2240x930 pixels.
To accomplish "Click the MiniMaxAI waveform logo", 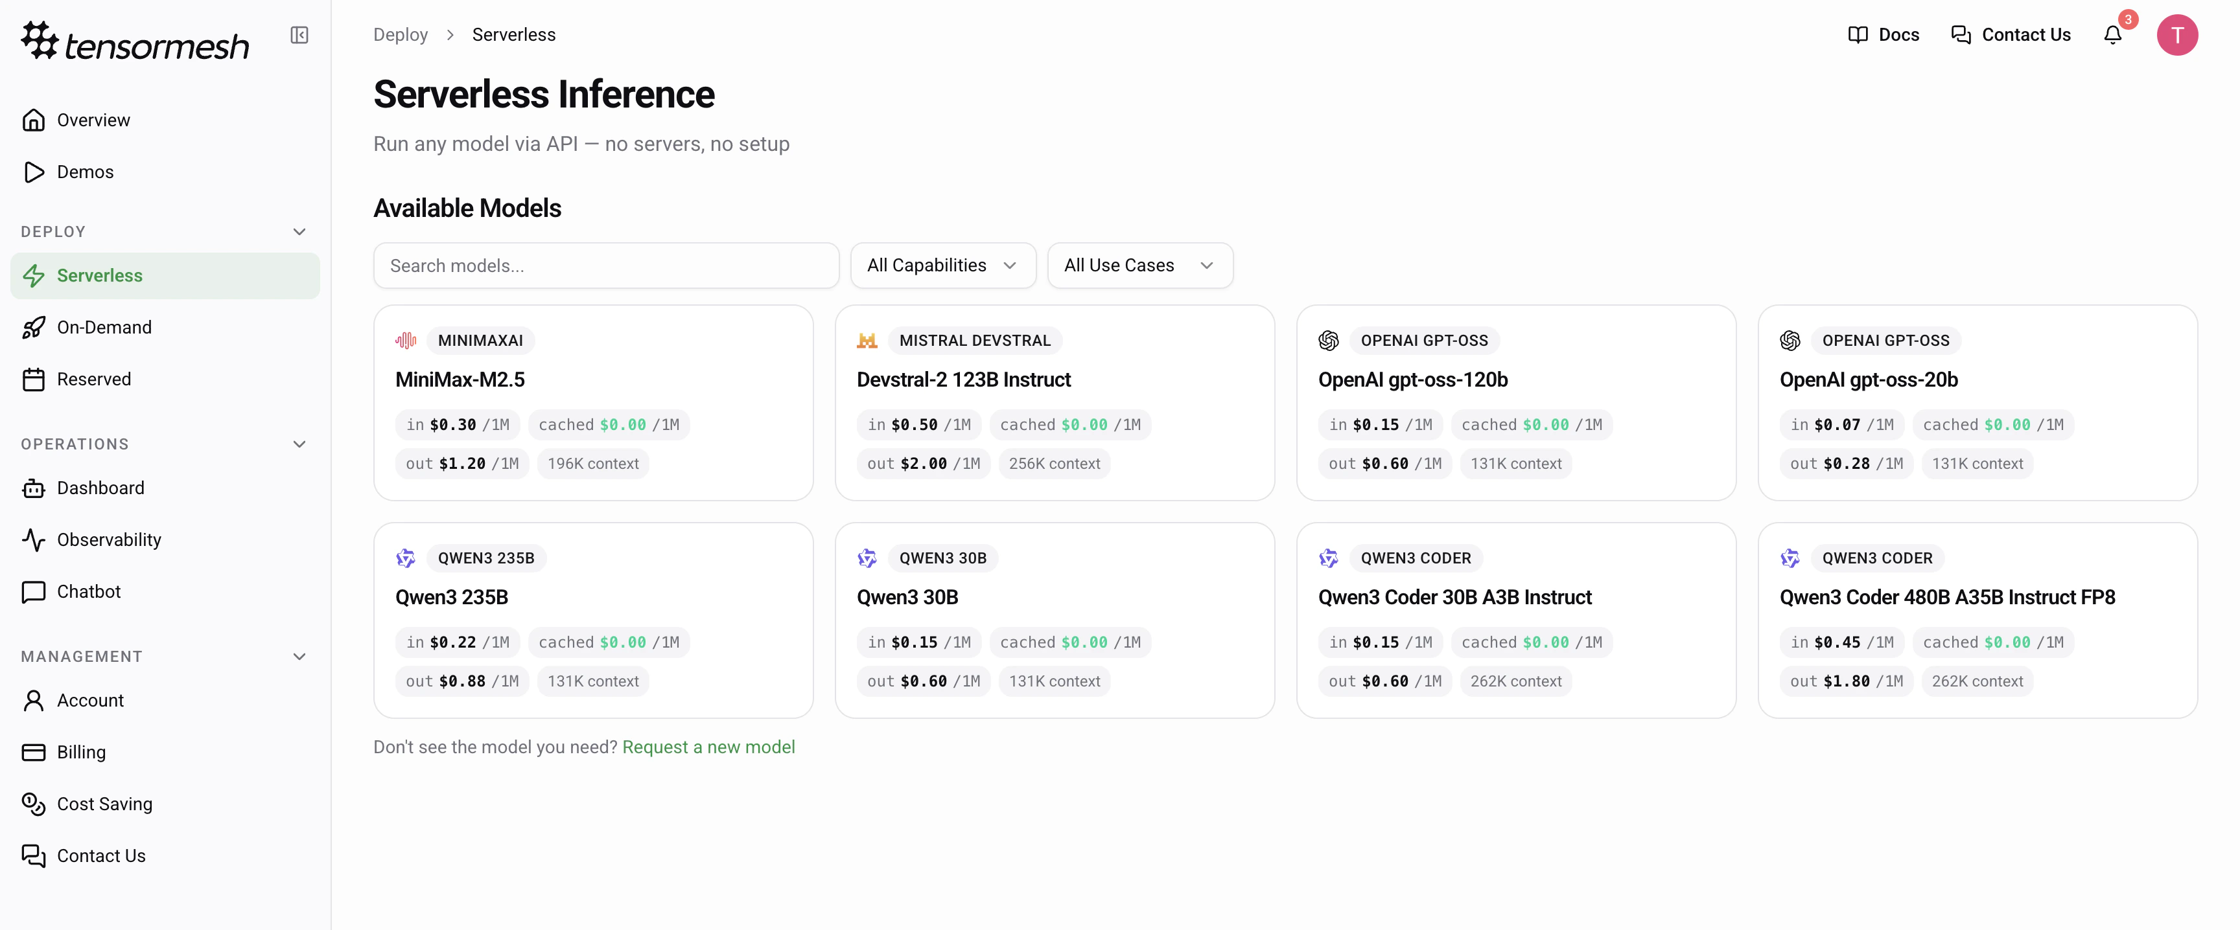I will [406, 341].
